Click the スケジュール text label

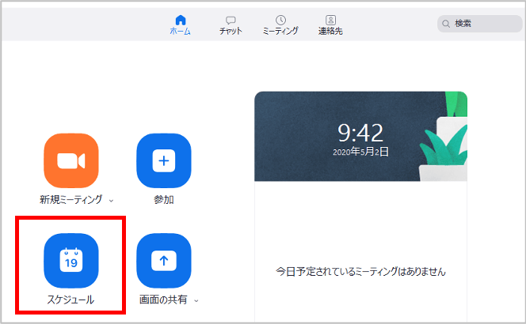pos(71,300)
